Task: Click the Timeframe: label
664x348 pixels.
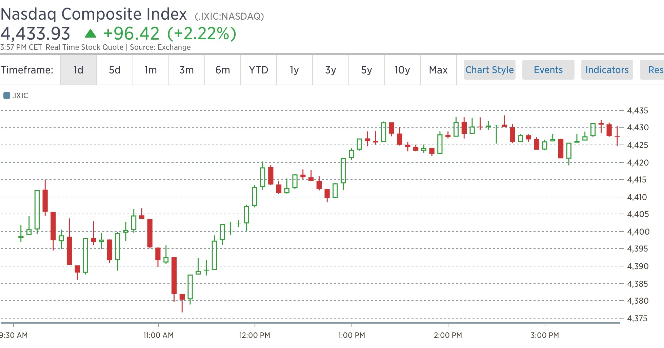Action: click(x=27, y=70)
